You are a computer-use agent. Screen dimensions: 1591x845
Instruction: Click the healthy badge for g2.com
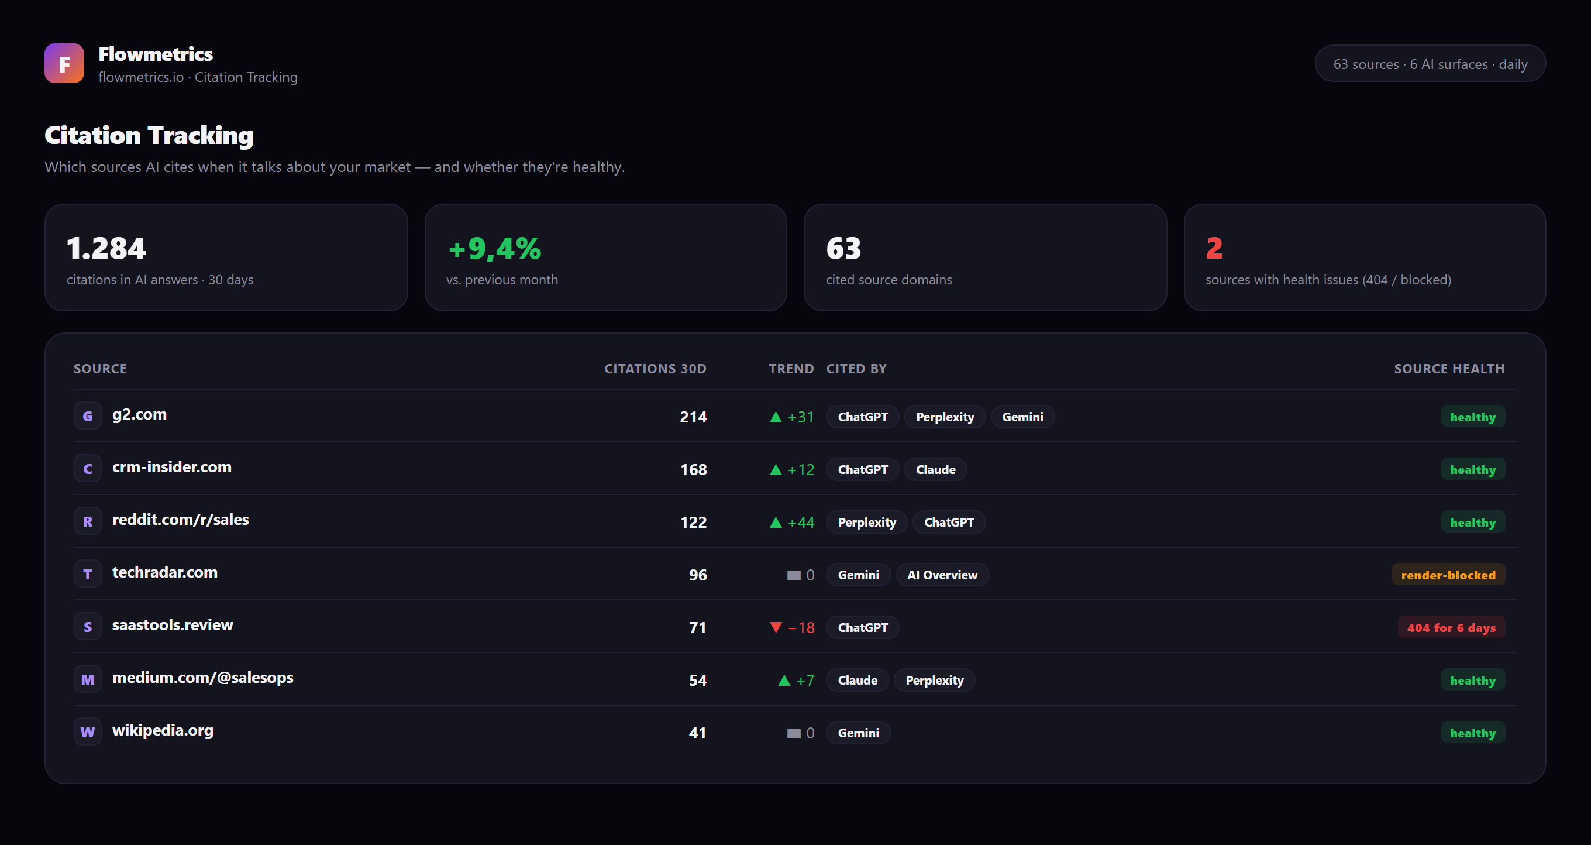(x=1473, y=417)
